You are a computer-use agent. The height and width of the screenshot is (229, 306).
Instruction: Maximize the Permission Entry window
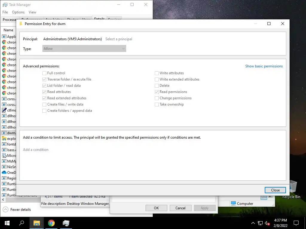269,24
